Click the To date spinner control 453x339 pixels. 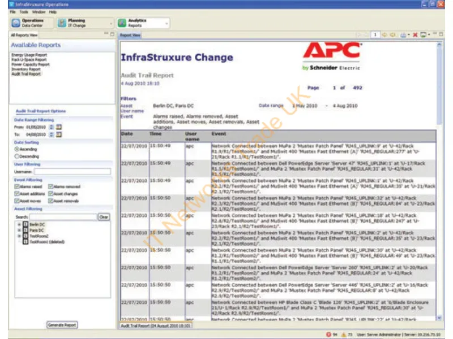52,134
